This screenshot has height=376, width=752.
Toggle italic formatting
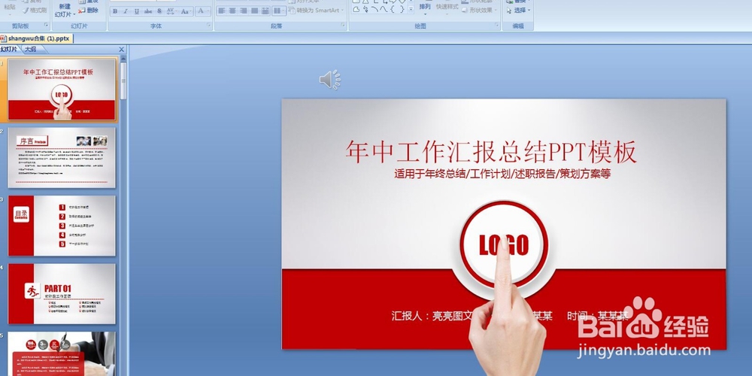click(x=126, y=11)
